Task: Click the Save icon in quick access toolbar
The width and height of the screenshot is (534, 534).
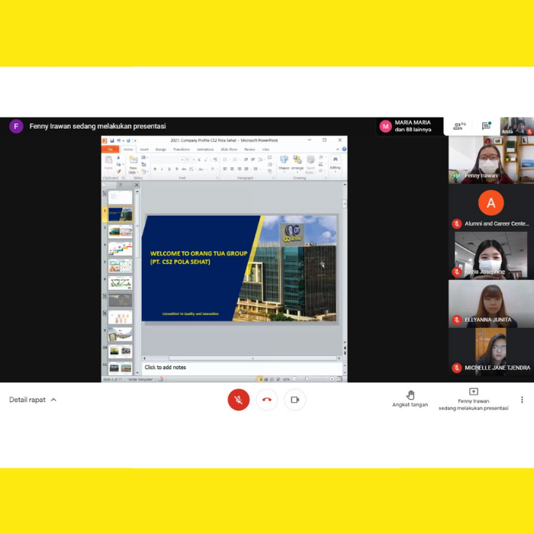Action: (x=111, y=140)
